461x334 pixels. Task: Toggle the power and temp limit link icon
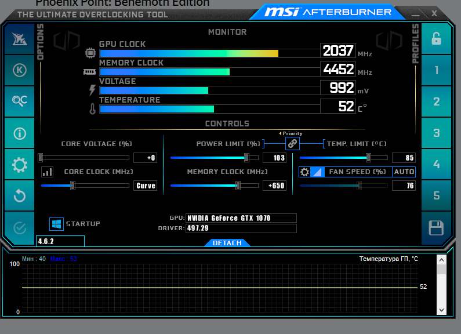[x=292, y=143]
